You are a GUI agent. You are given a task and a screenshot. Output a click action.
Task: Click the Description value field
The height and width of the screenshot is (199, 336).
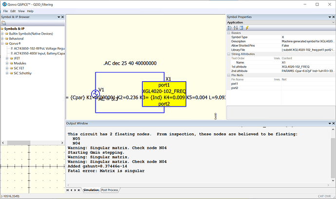click(x=308, y=41)
